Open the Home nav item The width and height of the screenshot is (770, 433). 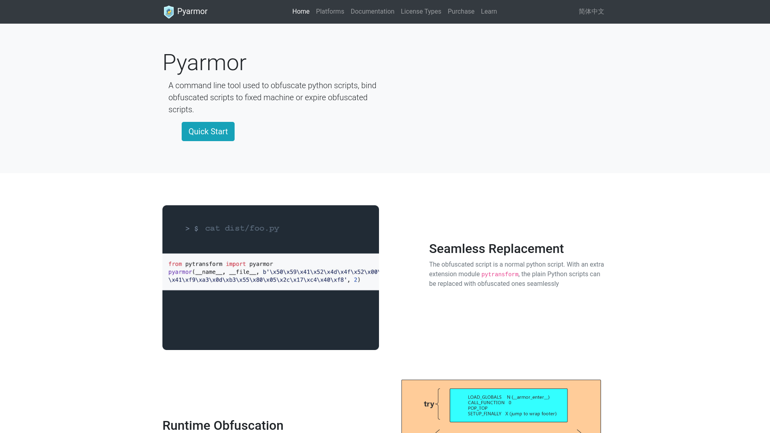pos(301,12)
